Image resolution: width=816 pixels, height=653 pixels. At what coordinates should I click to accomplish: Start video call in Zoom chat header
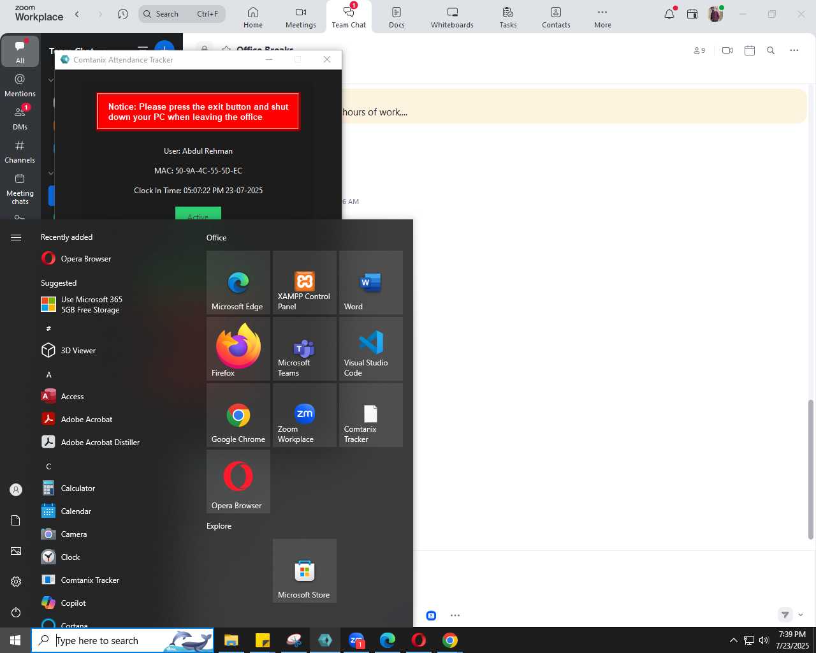[x=727, y=50]
